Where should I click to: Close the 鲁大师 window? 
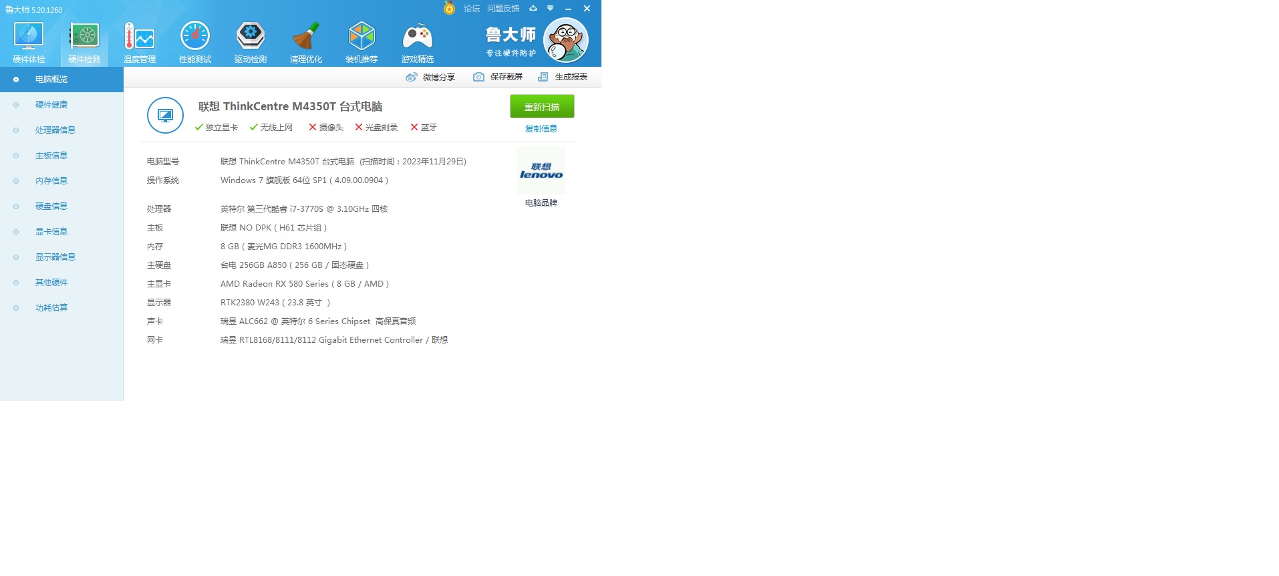(x=587, y=9)
